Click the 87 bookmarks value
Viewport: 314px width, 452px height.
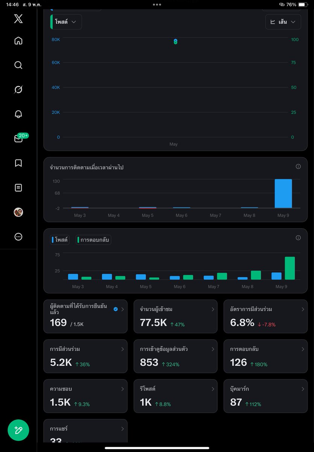coord(236,402)
